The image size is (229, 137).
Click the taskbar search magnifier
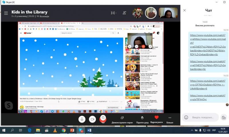pos(12,130)
